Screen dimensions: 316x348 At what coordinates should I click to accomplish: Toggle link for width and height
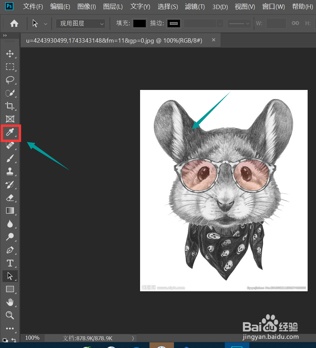coord(295,23)
